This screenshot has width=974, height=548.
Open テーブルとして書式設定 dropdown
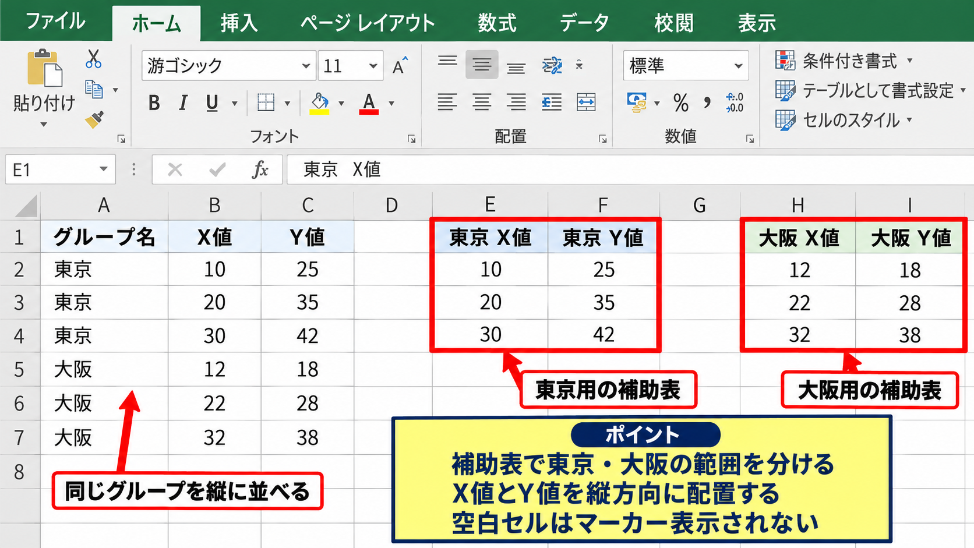(870, 90)
